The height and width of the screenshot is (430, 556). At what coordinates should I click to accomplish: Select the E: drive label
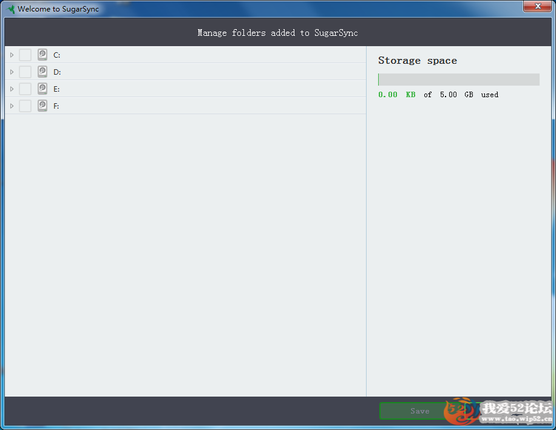coord(56,89)
